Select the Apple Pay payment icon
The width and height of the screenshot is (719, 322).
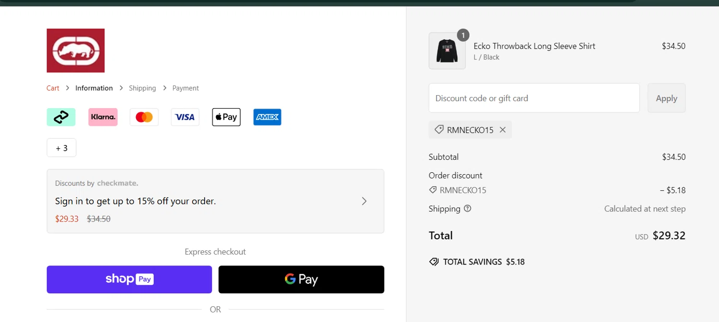tap(226, 117)
